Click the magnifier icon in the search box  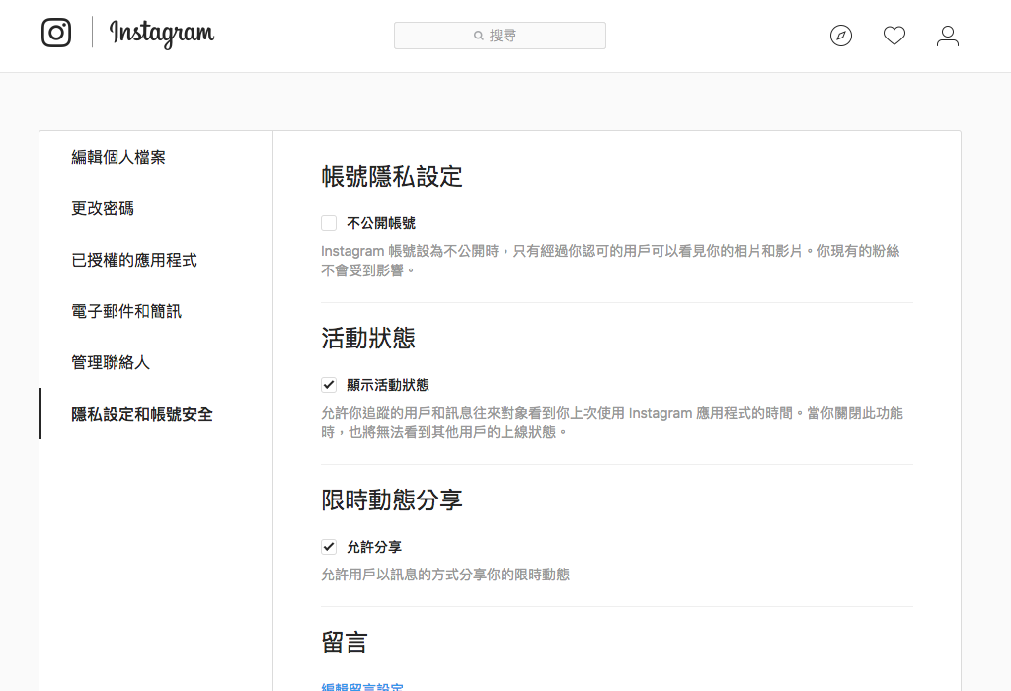pos(479,36)
